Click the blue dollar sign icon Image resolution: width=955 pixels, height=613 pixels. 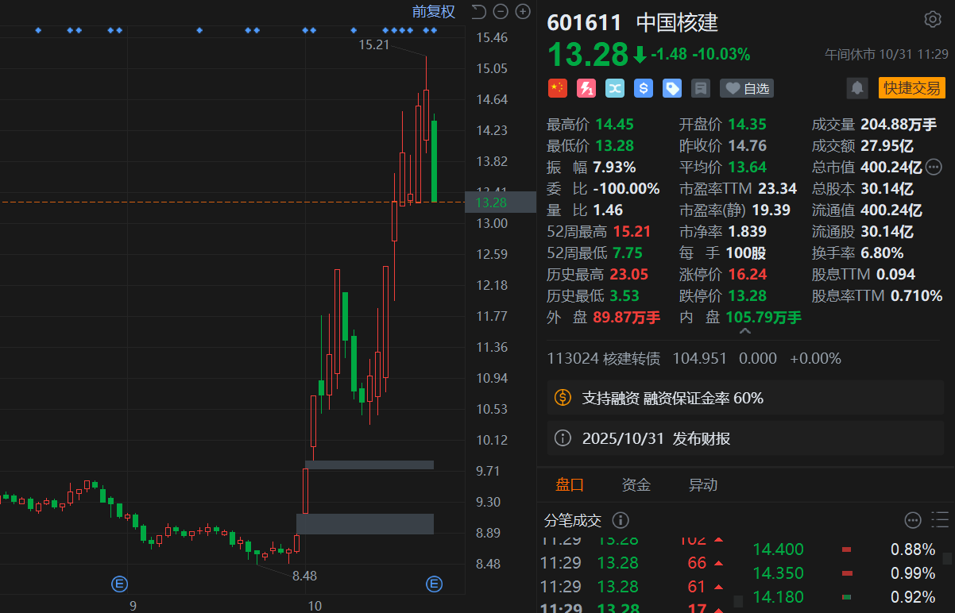(644, 88)
